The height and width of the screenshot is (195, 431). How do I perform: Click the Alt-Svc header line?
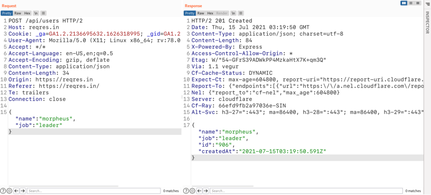pyautogui.click(x=308, y=112)
